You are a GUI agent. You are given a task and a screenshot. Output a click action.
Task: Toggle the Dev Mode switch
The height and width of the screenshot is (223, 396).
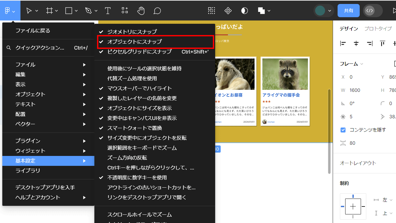(373, 11)
